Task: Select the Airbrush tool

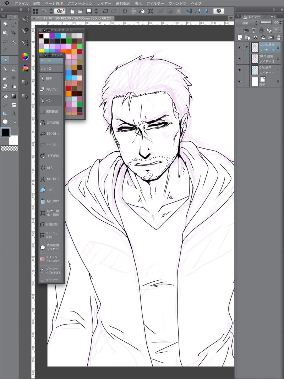Action: tap(5, 78)
